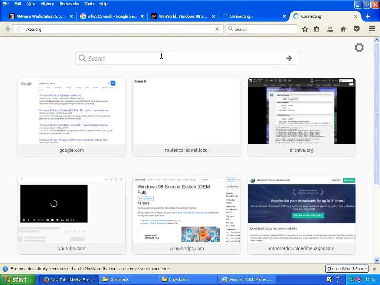
Task: Click the red shield tray icon
Action: (x=359, y=279)
